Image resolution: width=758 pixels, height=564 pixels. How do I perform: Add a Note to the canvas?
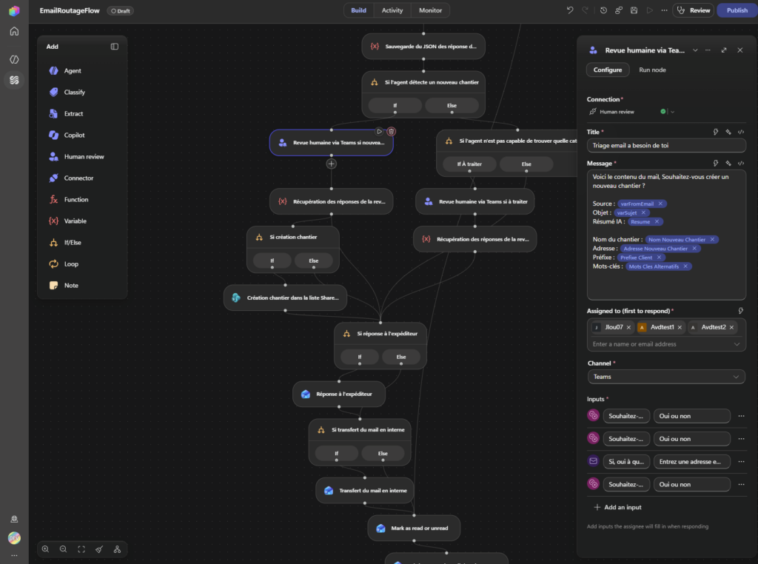(x=64, y=285)
